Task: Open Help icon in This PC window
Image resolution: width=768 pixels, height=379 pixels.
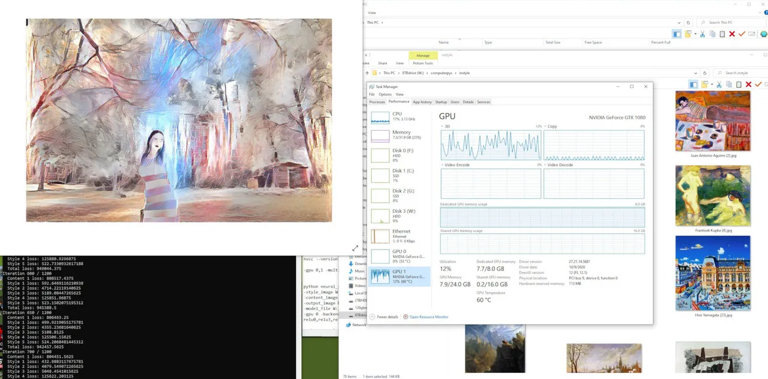Action: [765, 13]
